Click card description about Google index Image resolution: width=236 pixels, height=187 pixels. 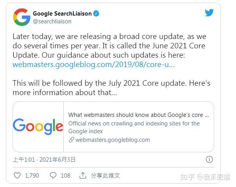click(x=134, y=127)
